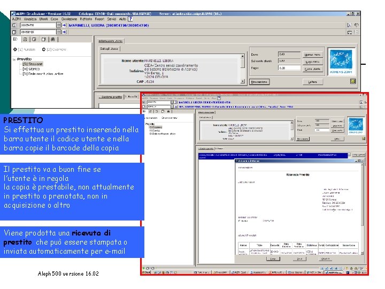
Task: Select the [D] Date restituzione attive tree item
Action: click(x=43, y=73)
